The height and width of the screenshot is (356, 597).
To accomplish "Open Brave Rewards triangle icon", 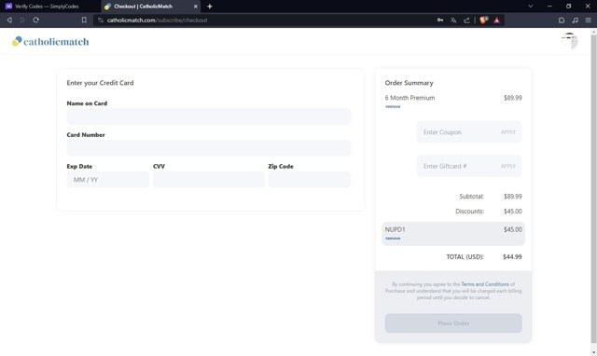I will click(x=497, y=21).
